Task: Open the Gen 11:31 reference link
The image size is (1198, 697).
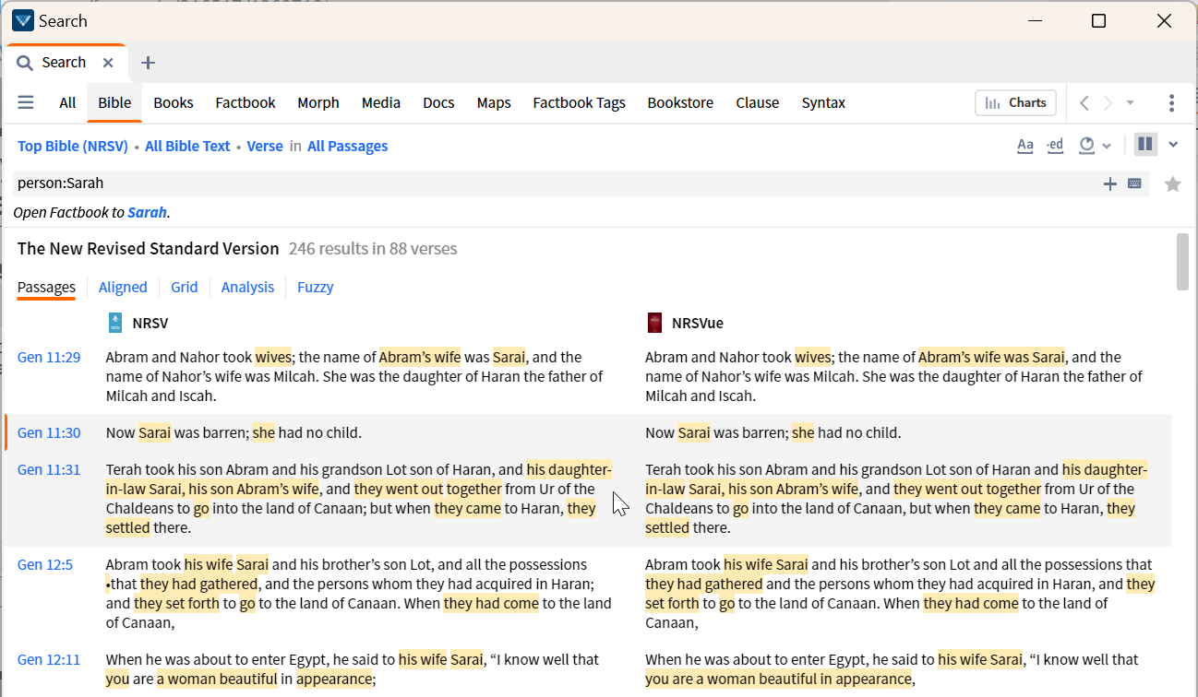Action: click(x=49, y=469)
